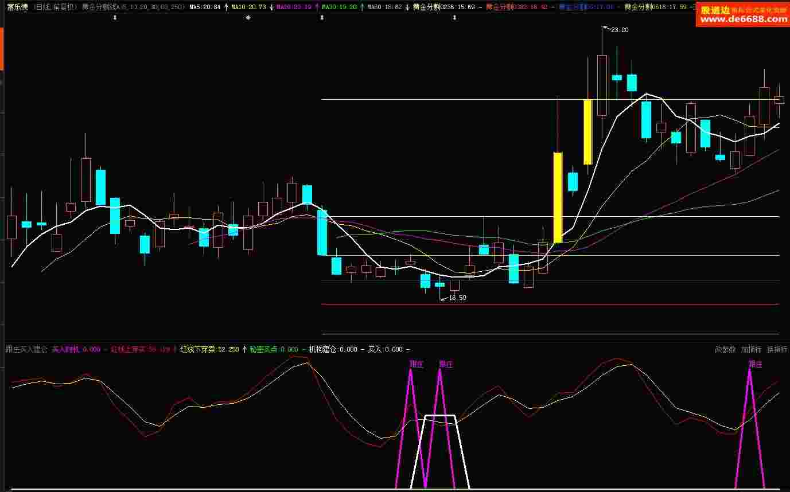Click the 23.20 high price annotation
The image size is (790, 492).
[620, 30]
